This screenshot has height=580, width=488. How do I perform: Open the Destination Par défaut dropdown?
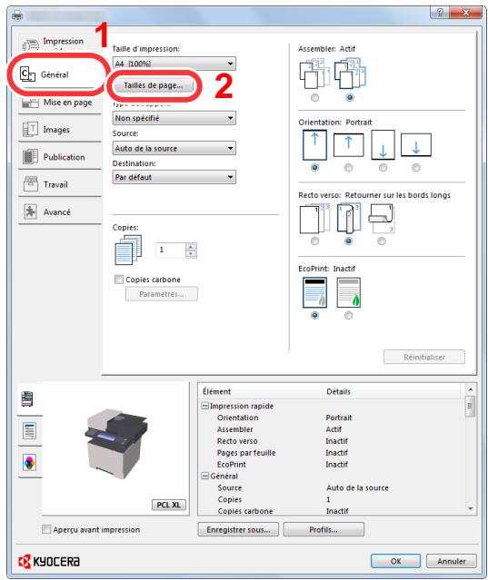click(174, 177)
